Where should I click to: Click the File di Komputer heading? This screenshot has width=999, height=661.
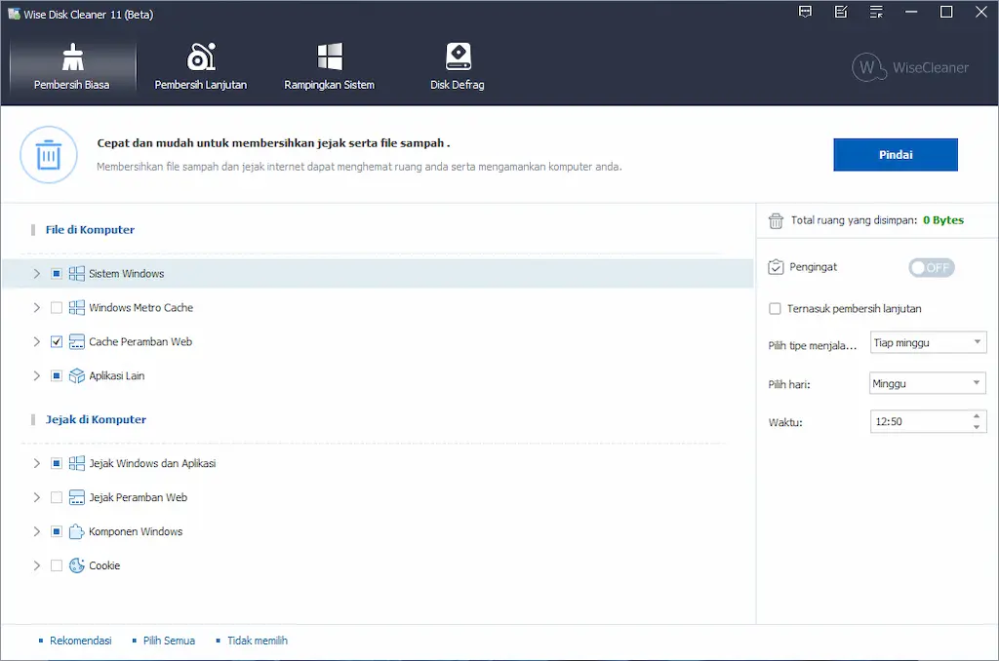(90, 230)
